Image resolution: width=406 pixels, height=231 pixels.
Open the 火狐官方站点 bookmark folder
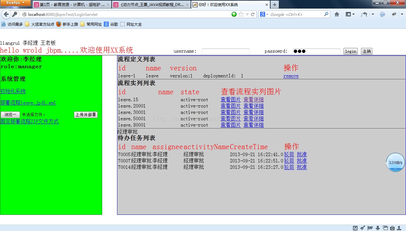point(40,24)
